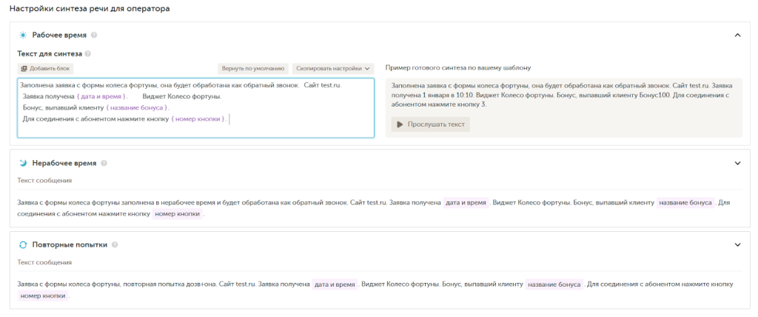Click help icon next to Повторные попытки
Image resolution: width=758 pixels, height=317 pixels.
click(115, 244)
